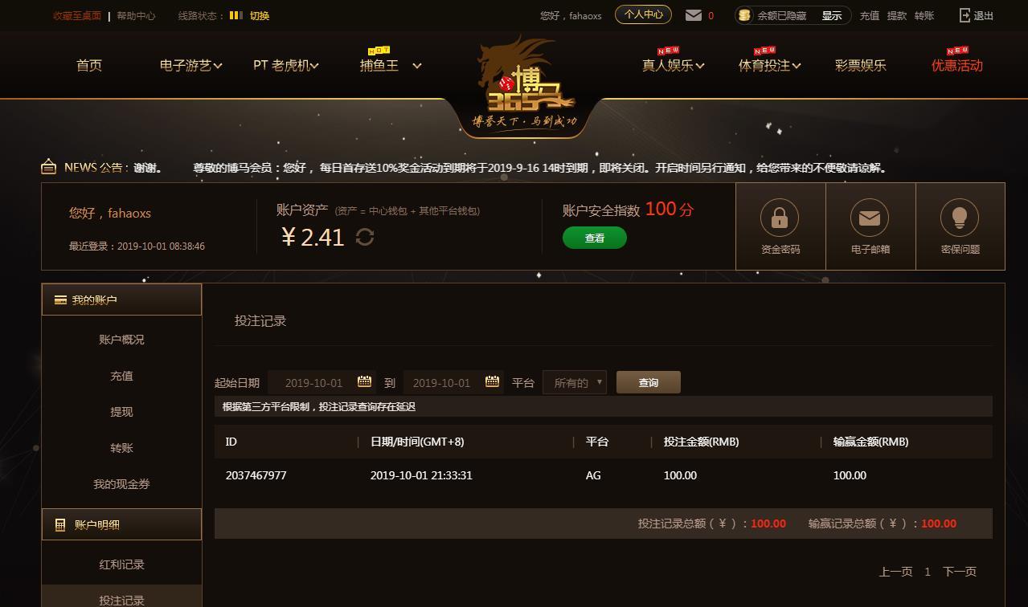Click the 退出 logout icon

pyautogui.click(x=965, y=15)
